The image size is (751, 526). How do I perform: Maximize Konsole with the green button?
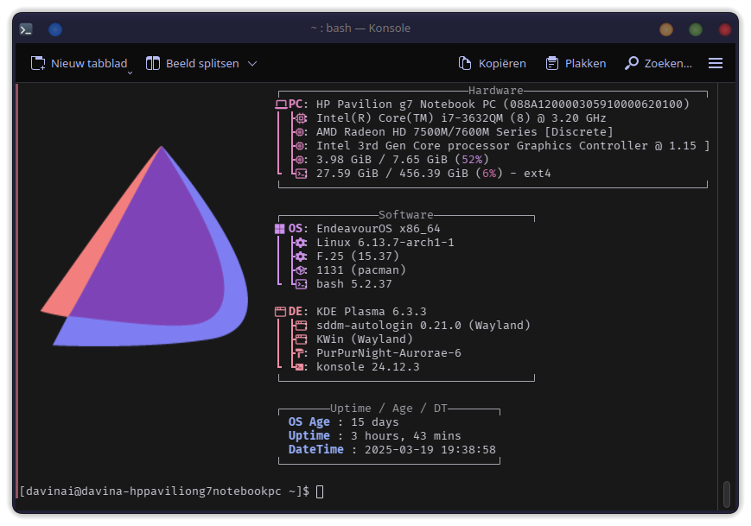(x=696, y=29)
